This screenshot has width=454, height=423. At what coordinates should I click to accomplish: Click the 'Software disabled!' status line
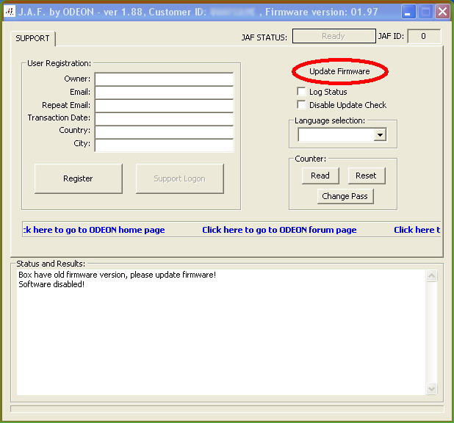click(x=51, y=284)
